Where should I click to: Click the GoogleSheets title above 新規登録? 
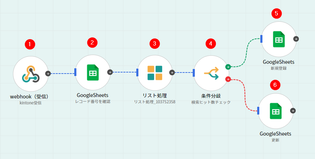tap(279, 62)
